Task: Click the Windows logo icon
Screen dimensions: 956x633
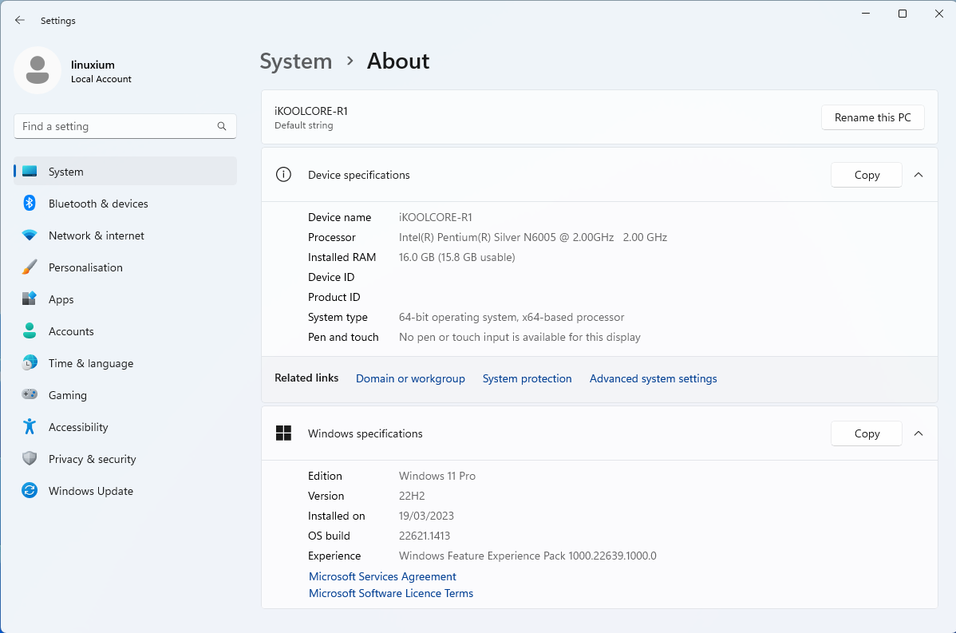Action: [x=283, y=433]
